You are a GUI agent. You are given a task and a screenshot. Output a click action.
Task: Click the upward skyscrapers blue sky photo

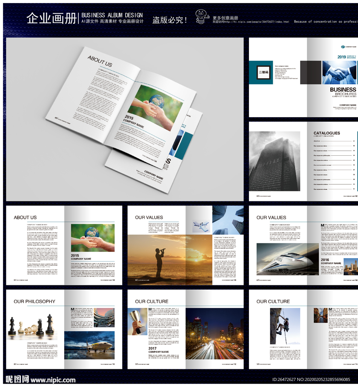point(228,220)
